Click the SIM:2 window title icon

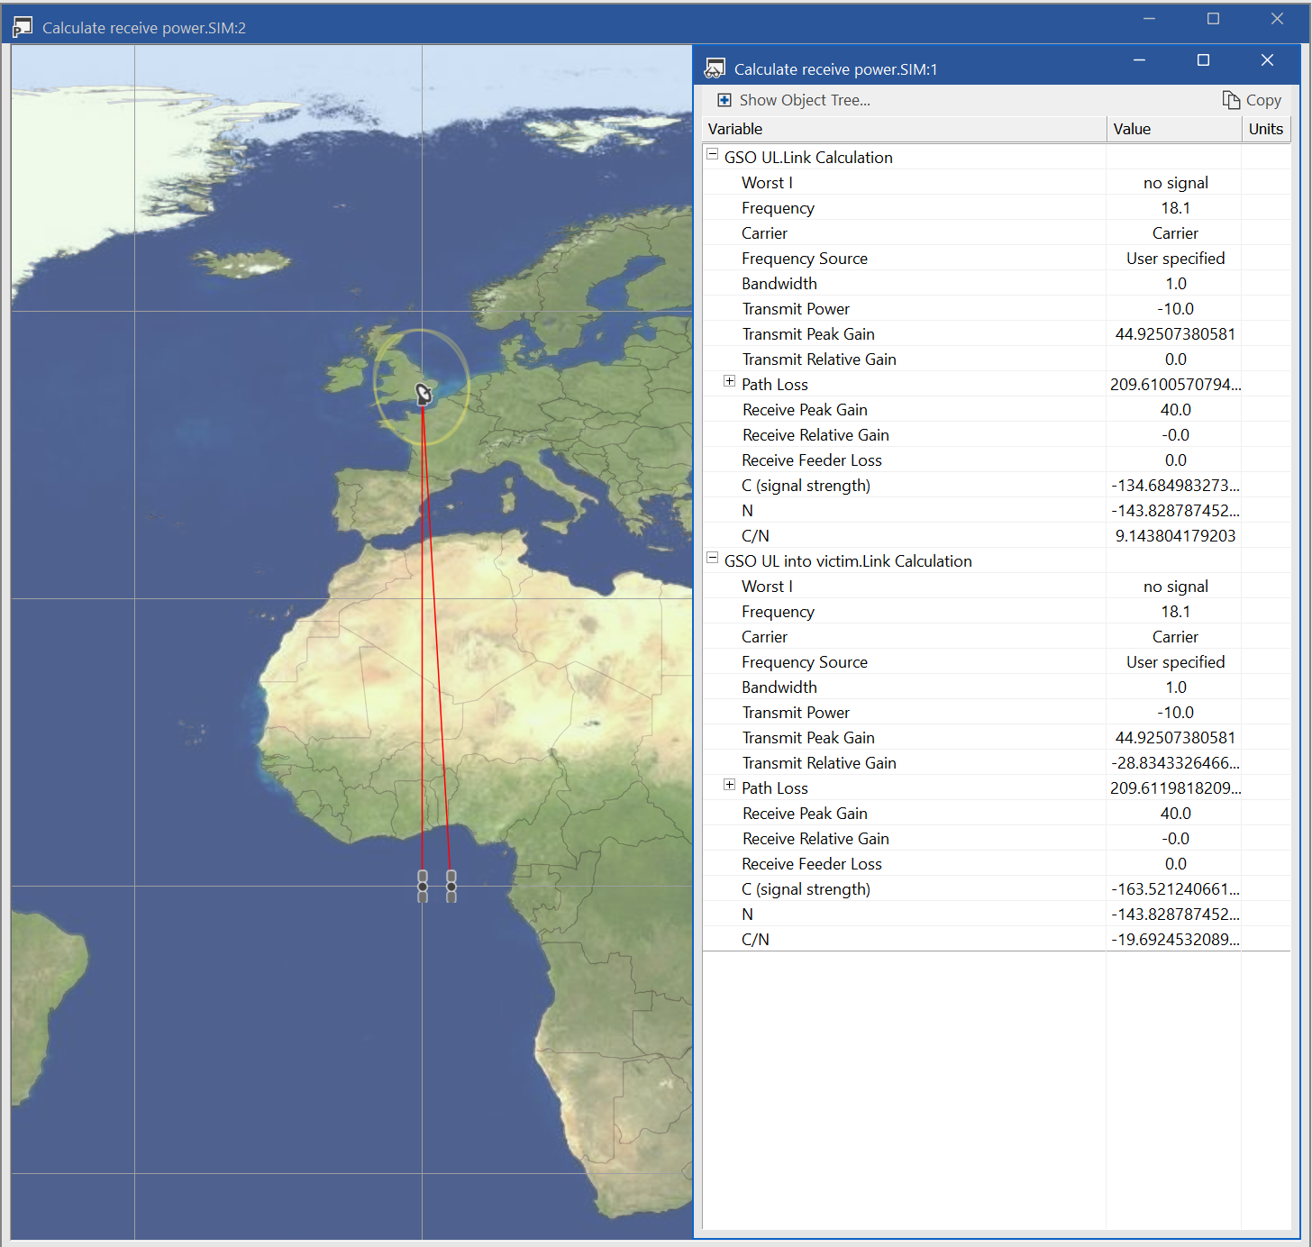23,28
